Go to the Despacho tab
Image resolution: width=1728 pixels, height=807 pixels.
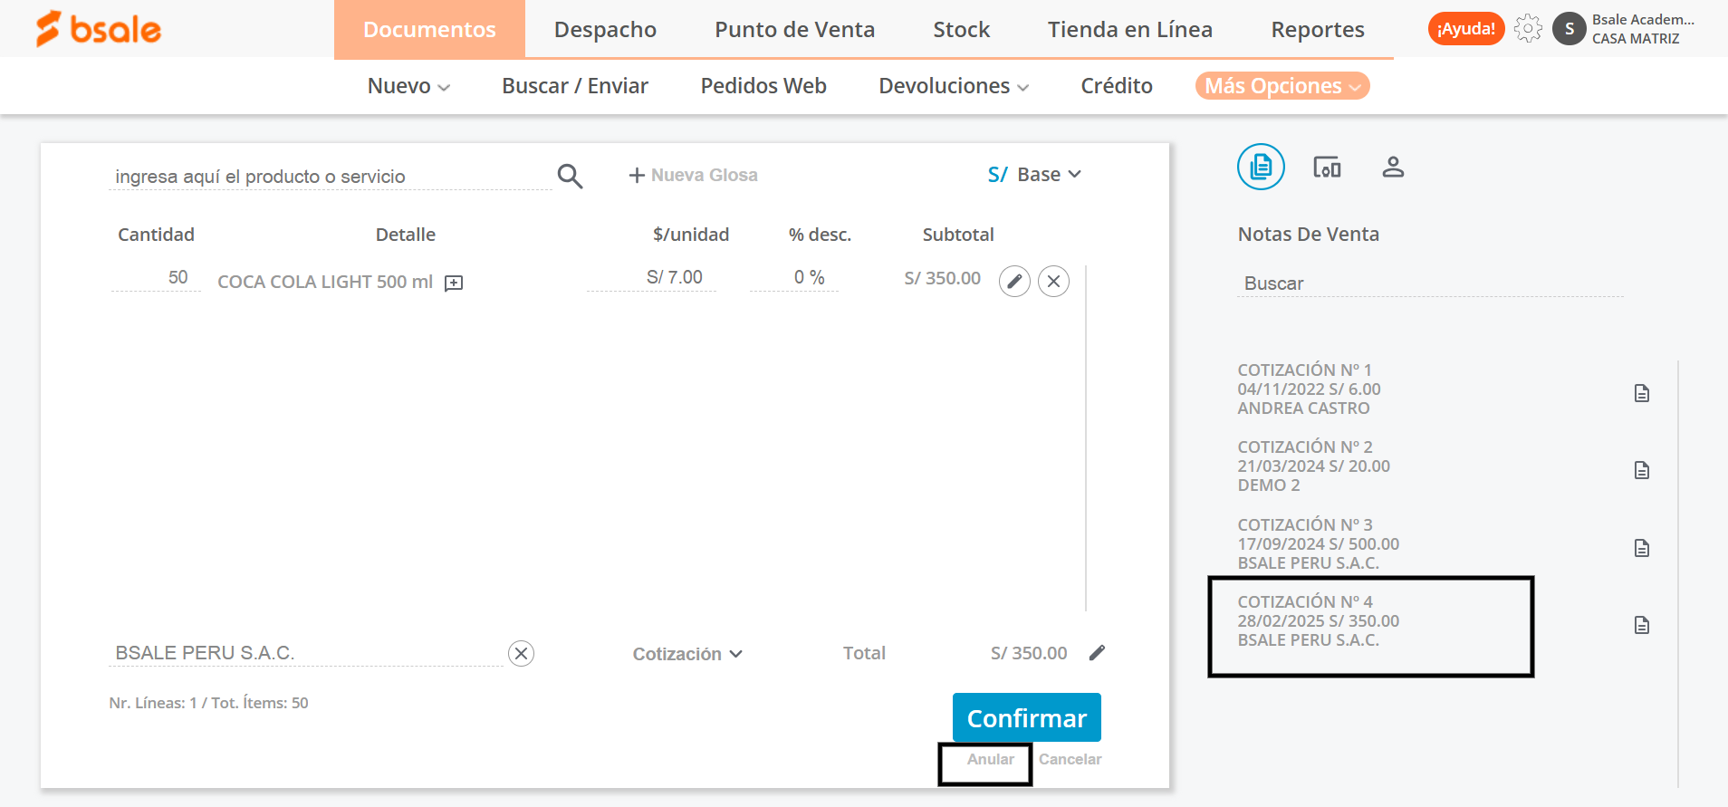coord(605,30)
